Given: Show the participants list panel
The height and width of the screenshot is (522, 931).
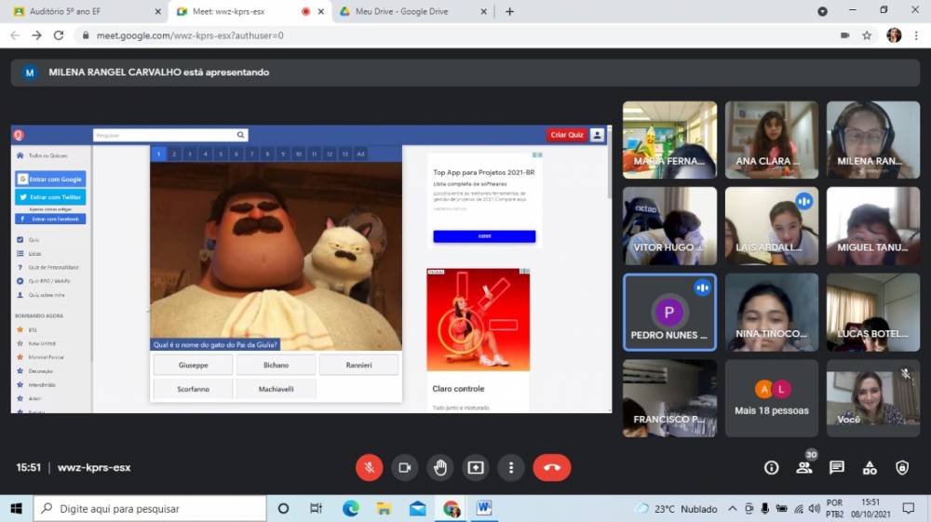Looking at the screenshot, I should click(x=803, y=467).
